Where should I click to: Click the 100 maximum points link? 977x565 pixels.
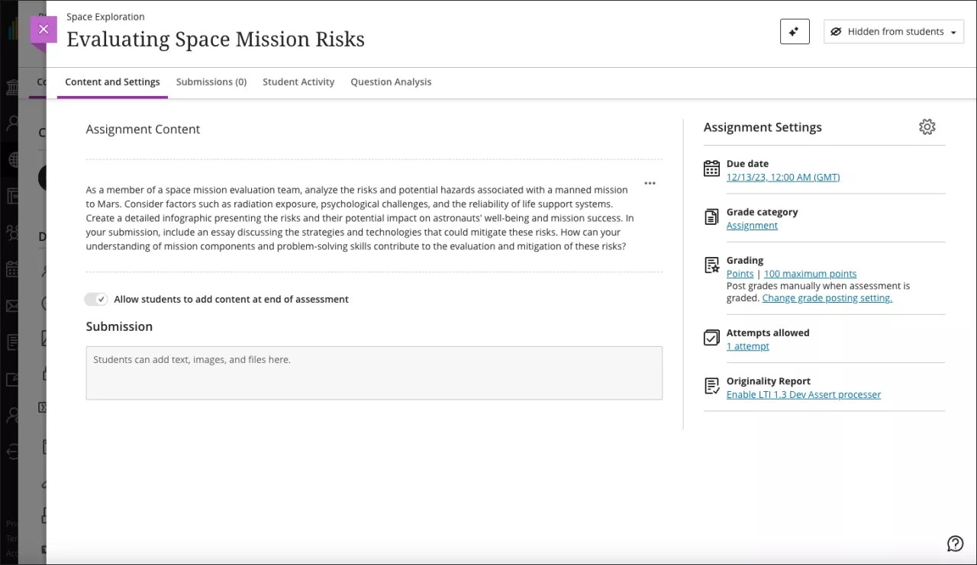pos(810,273)
